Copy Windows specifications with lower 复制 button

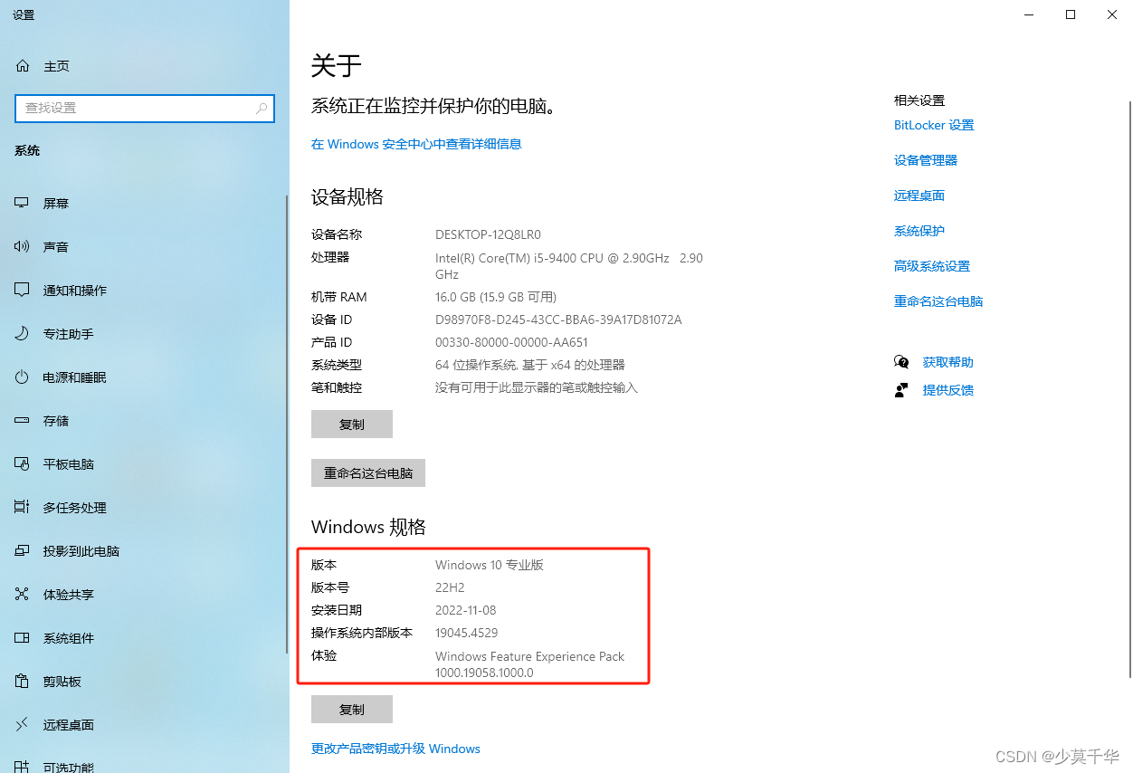click(352, 710)
